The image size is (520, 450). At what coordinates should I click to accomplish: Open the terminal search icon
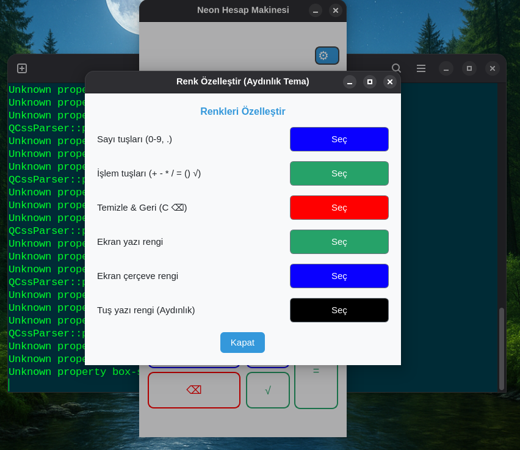point(396,68)
